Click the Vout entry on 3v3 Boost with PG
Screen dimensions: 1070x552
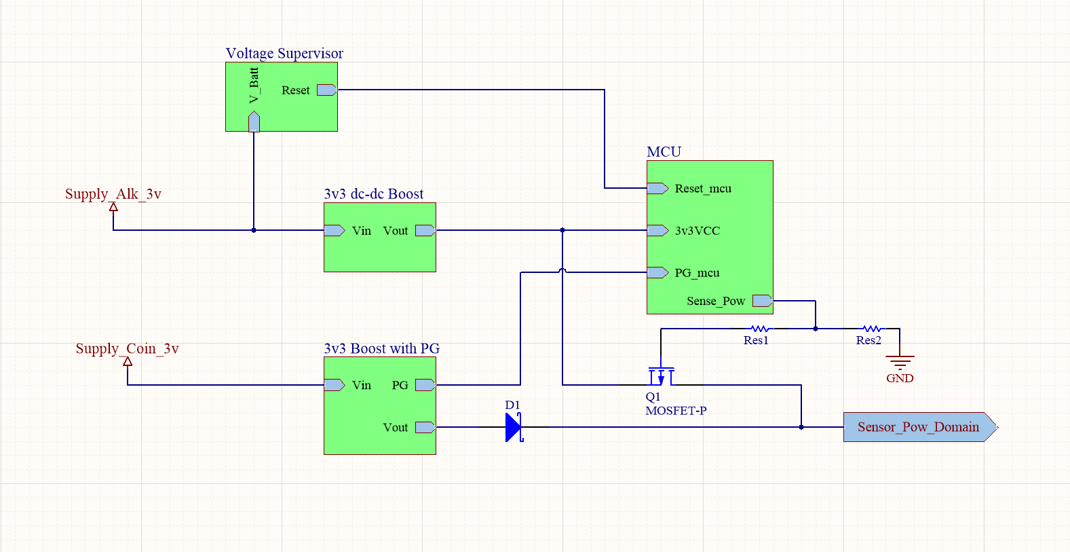(x=425, y=427)
